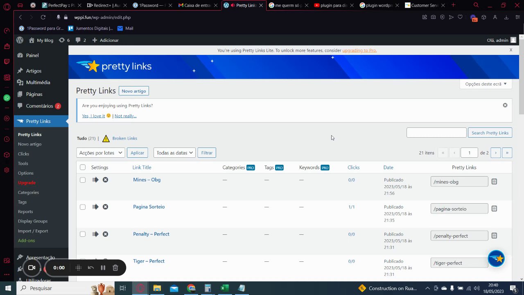Open Import / Export submenu item

pyautogui.click(x=33, y=231)
